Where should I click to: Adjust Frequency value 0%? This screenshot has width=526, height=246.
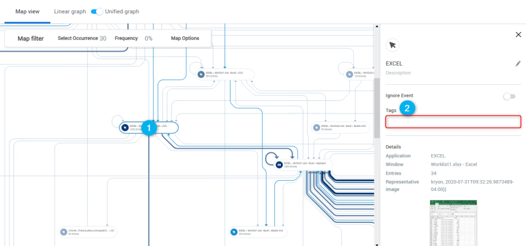tap(149, 39)
